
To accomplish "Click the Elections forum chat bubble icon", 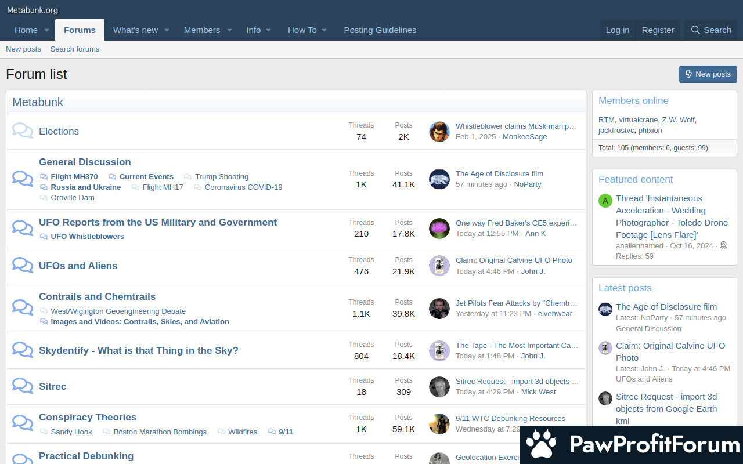I will pyautogui.click(x=23, y=131).
